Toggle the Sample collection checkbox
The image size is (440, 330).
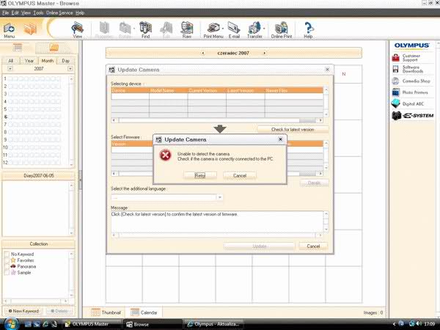[x=7, y=273]
